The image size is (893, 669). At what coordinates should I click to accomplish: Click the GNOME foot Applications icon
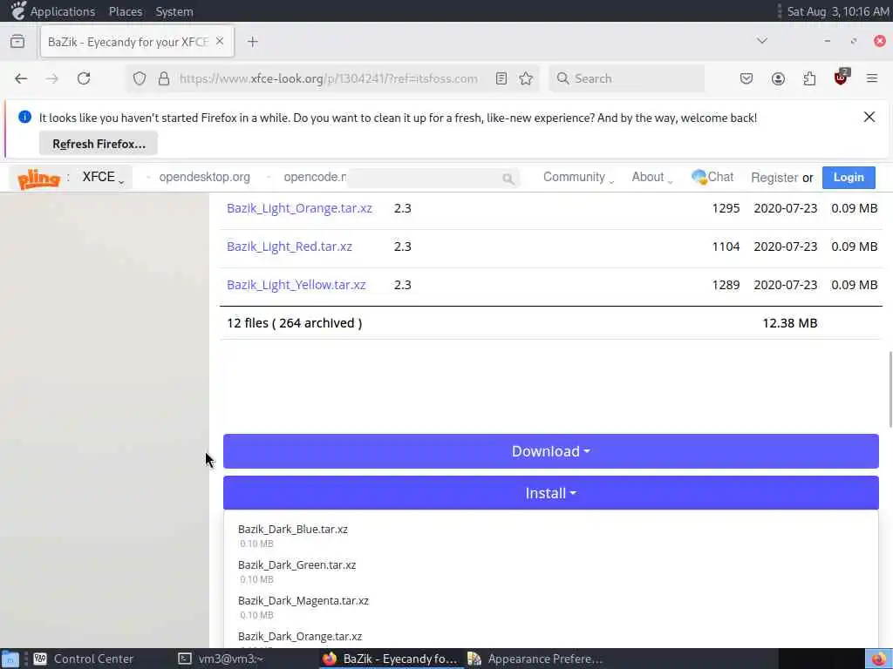(x=18, y=10)
